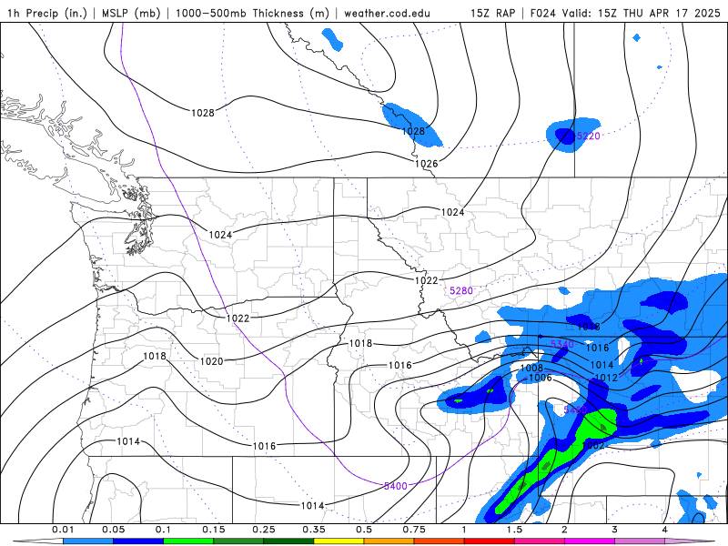Image resolution: width=728 pixels, height=546 pixels.
Task: Click the 1022 isobar label near 5280
Action: click(x=426, y=280)
